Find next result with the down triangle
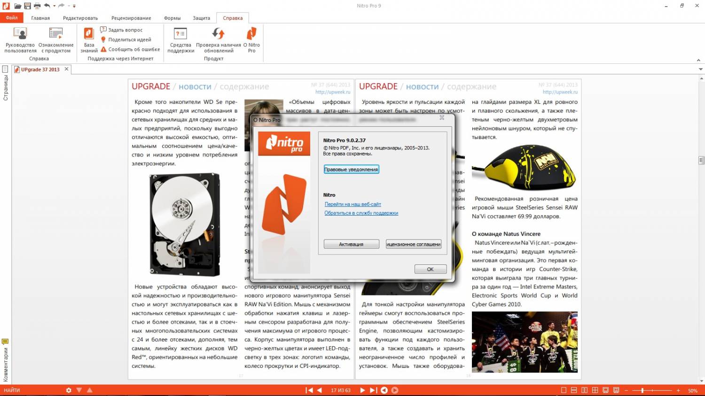Screen dimensions: 705x396 coord(79,390)
